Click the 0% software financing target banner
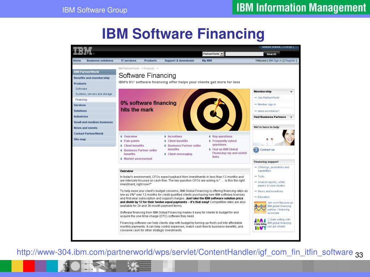This screenshot has width=370, height=277. point(184,110)
